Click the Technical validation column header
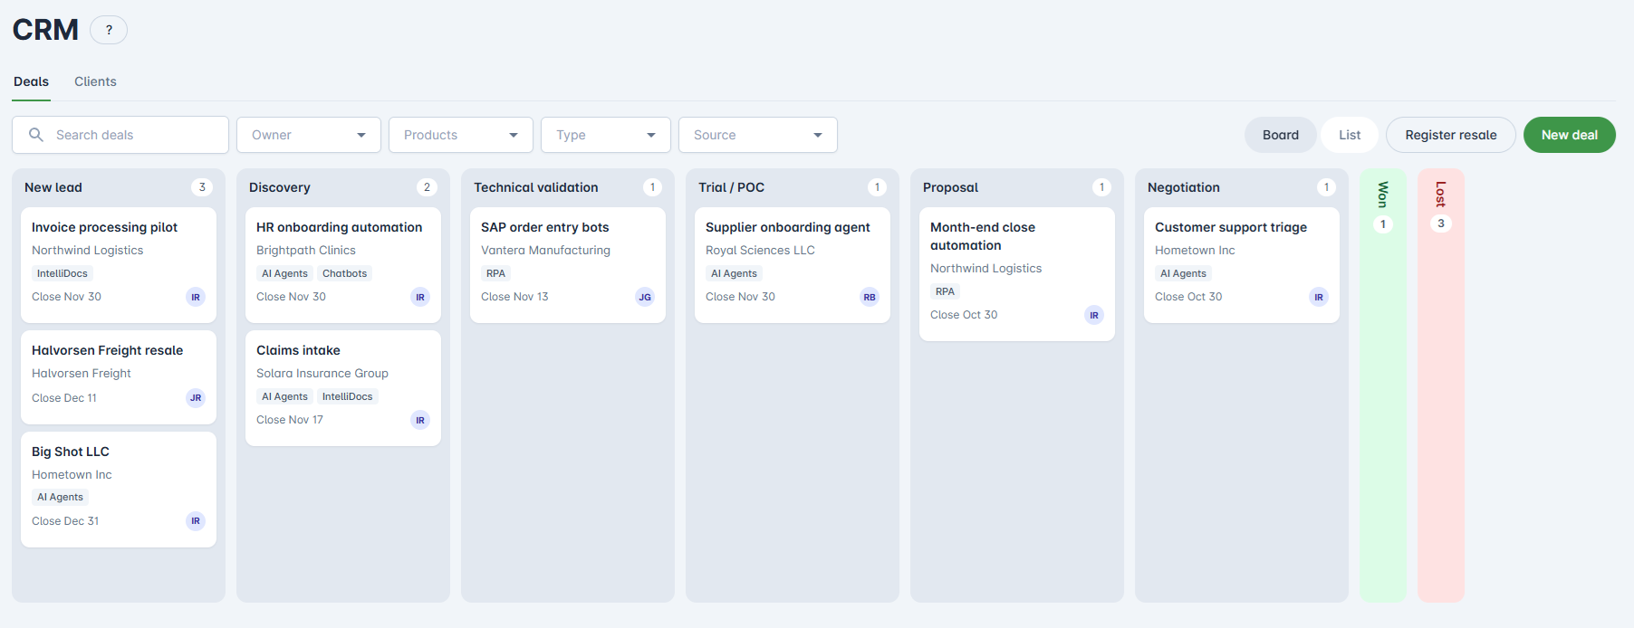1634x628 pixels. coord(536,187)
